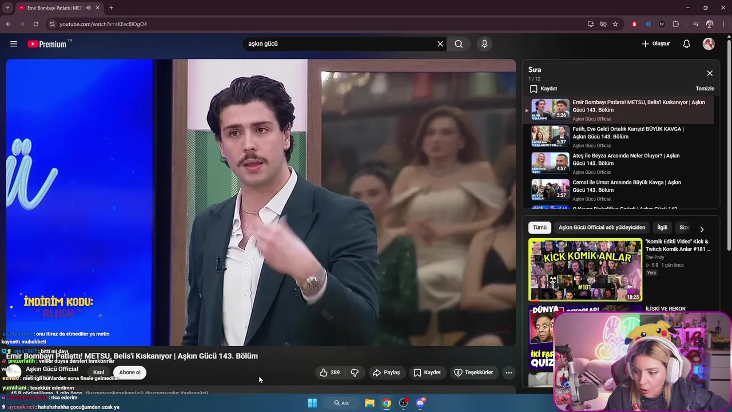Clear the queue with Temizle
732x412 pixels.
[x=705, y=89]
